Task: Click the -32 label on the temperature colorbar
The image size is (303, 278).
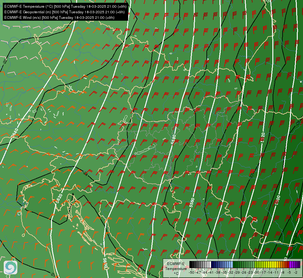Action: (x=231, y=272)
